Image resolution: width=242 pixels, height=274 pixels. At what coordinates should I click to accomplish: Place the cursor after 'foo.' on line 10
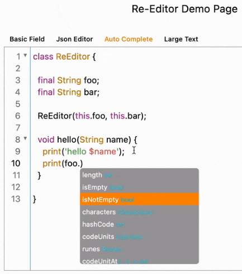point(80,164)
